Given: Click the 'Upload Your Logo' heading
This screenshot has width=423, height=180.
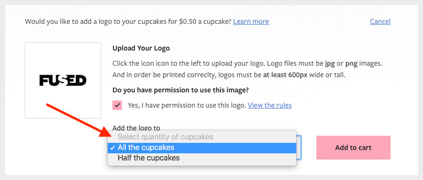Looking at the screenshot, I should point(141,48).
